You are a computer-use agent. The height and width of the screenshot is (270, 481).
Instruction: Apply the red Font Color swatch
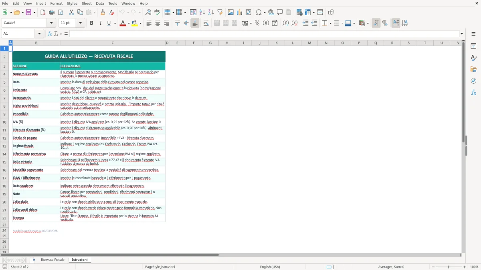pyautogui.click(x=122, y=23)
